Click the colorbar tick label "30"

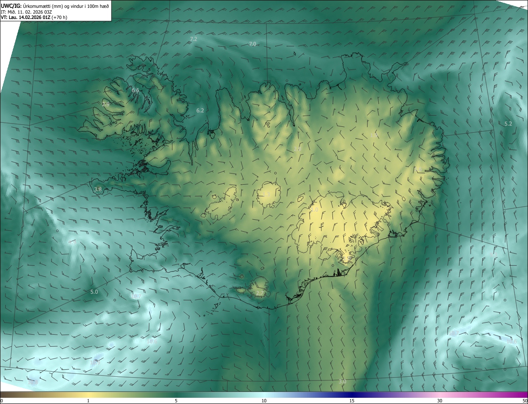(x=440, y=401)
